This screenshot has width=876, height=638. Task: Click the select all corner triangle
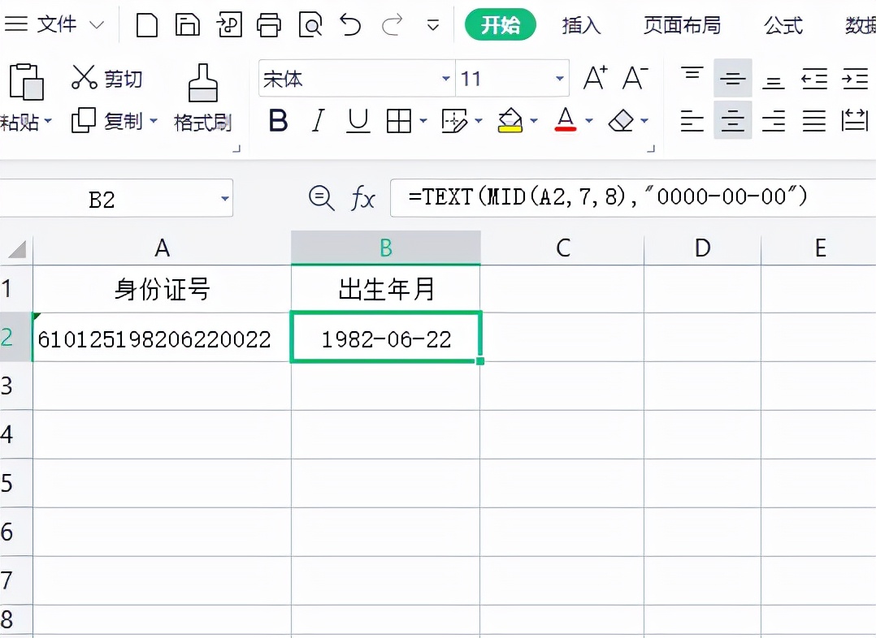[x=16, y=248]
